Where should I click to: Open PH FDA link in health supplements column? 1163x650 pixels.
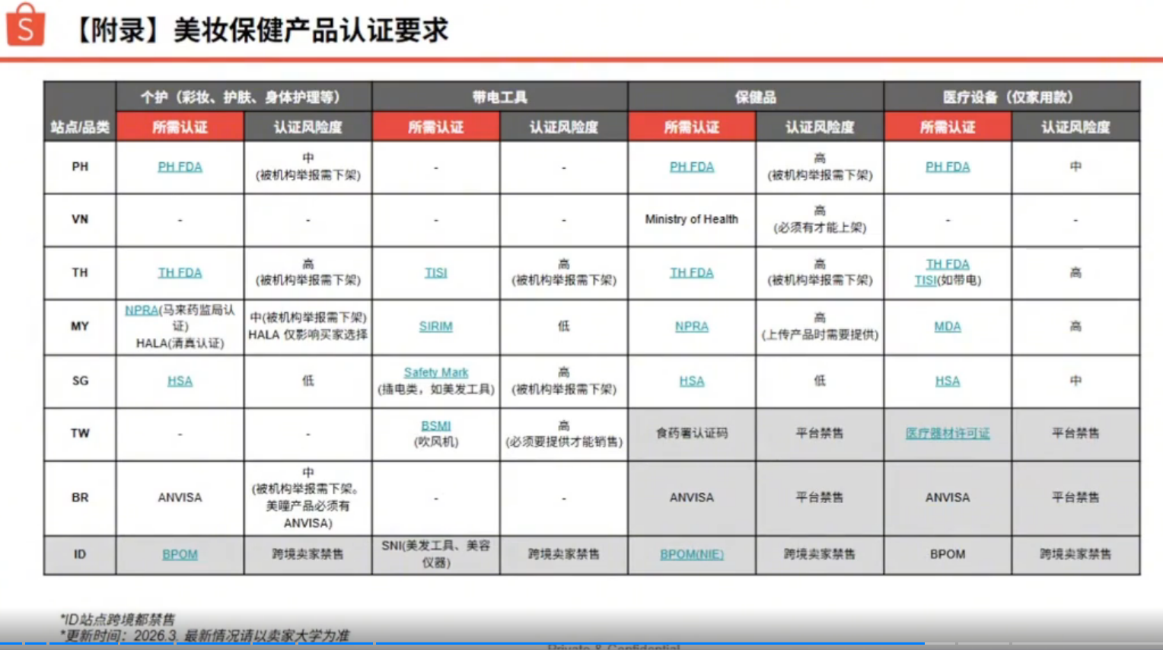[692, 167]
